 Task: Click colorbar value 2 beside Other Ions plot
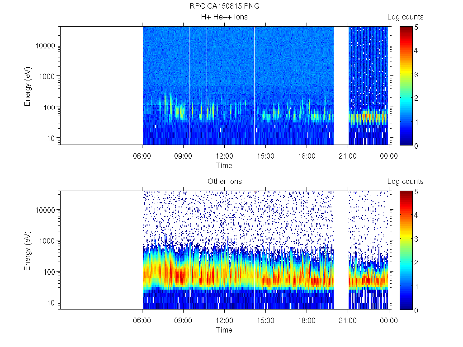pyautogui.click(x=416, y=263)
